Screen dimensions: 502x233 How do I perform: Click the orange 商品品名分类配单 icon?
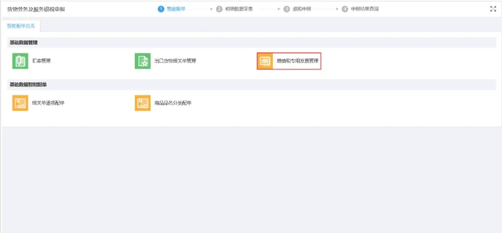coord(142,103)
